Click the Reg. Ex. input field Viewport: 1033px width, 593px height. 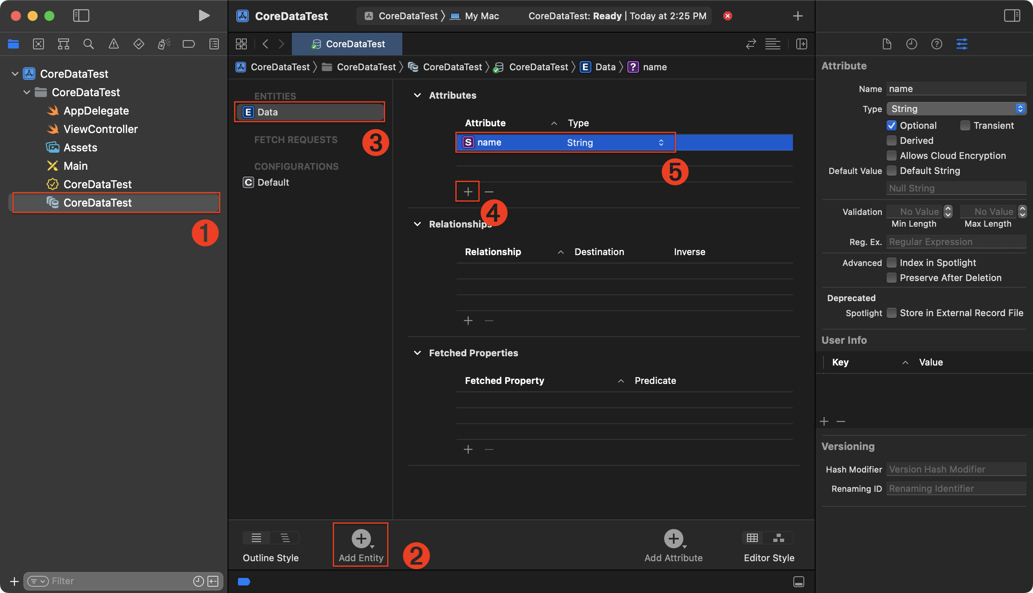coord(956,242)
